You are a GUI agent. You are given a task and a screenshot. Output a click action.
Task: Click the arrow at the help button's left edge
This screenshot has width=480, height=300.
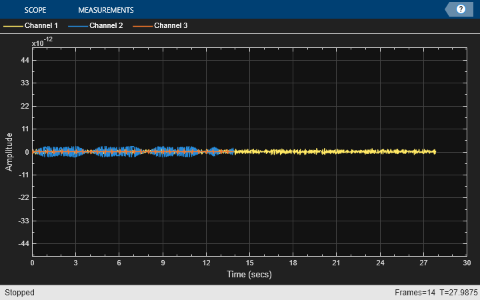pos(449,9)
